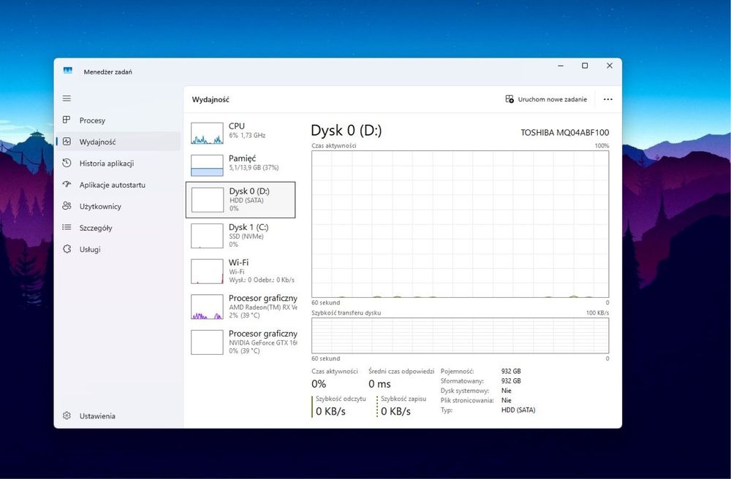Click the Czas aktywności disk activity graph
The image size is (731, 479).
point(460,224)
